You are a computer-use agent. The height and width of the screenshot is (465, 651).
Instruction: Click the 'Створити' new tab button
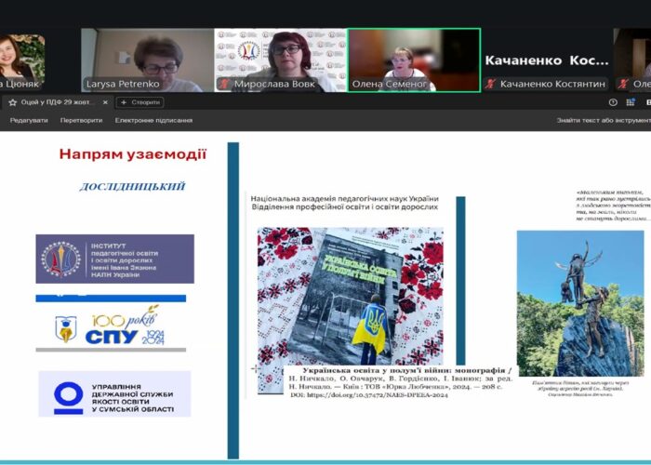coord(140,102)
